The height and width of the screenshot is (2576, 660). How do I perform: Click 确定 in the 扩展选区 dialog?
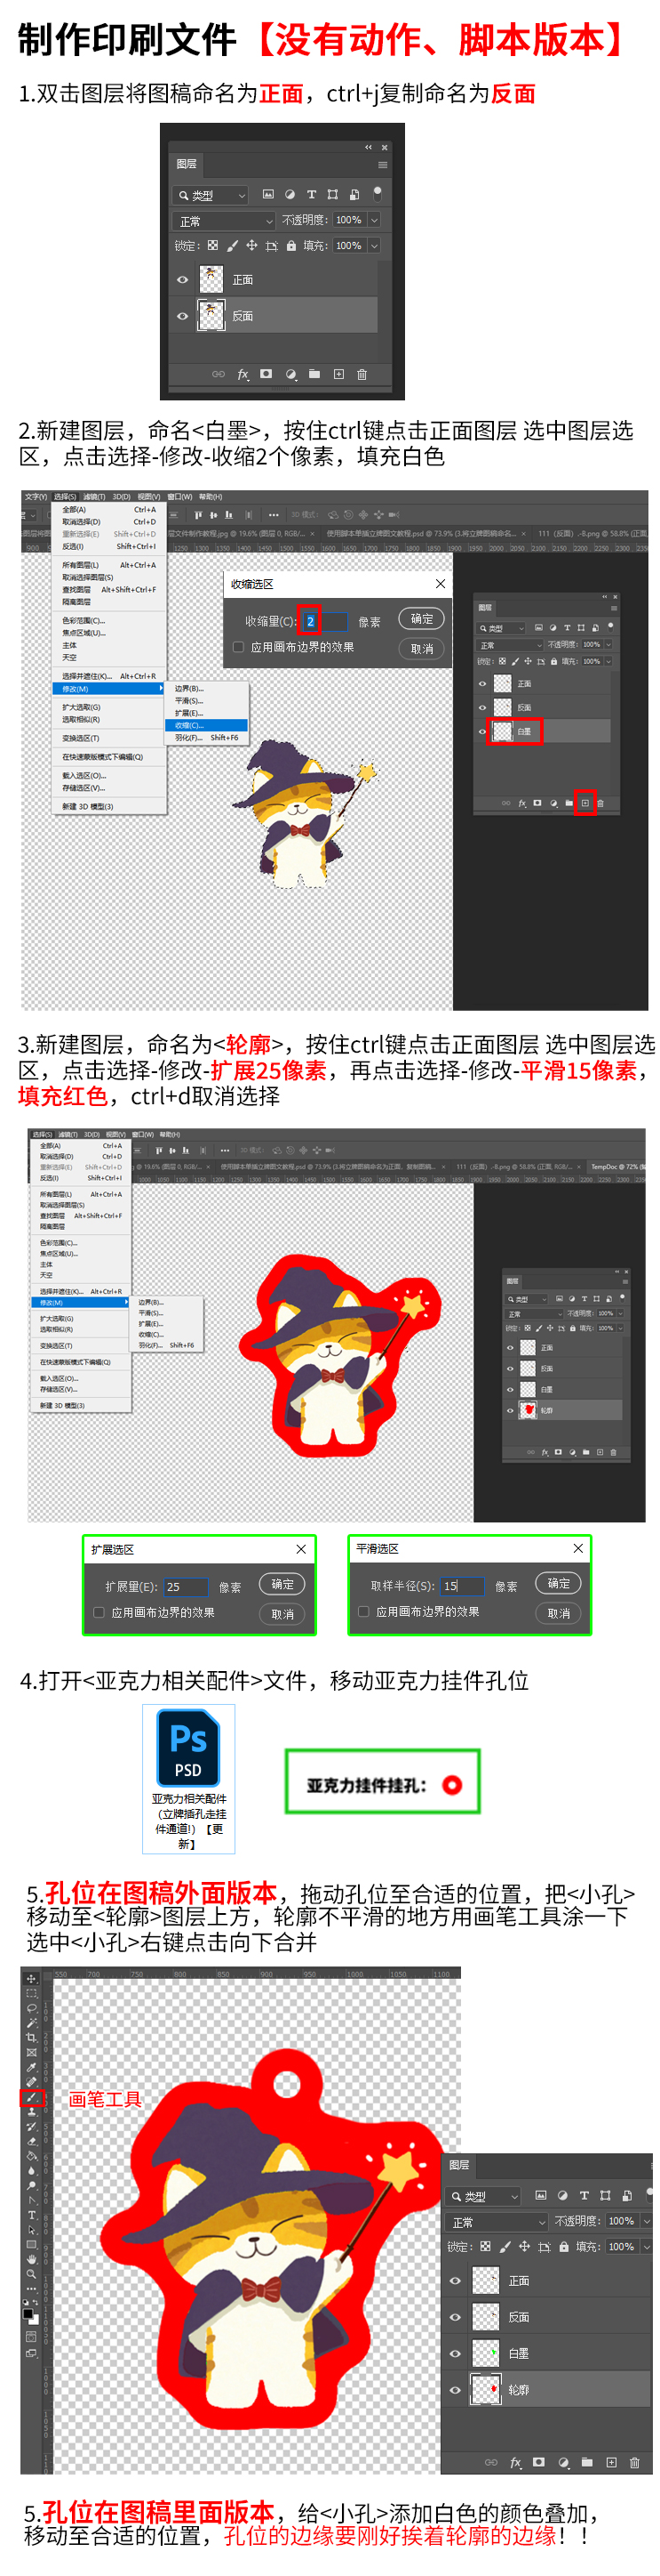coord(282,1584)
